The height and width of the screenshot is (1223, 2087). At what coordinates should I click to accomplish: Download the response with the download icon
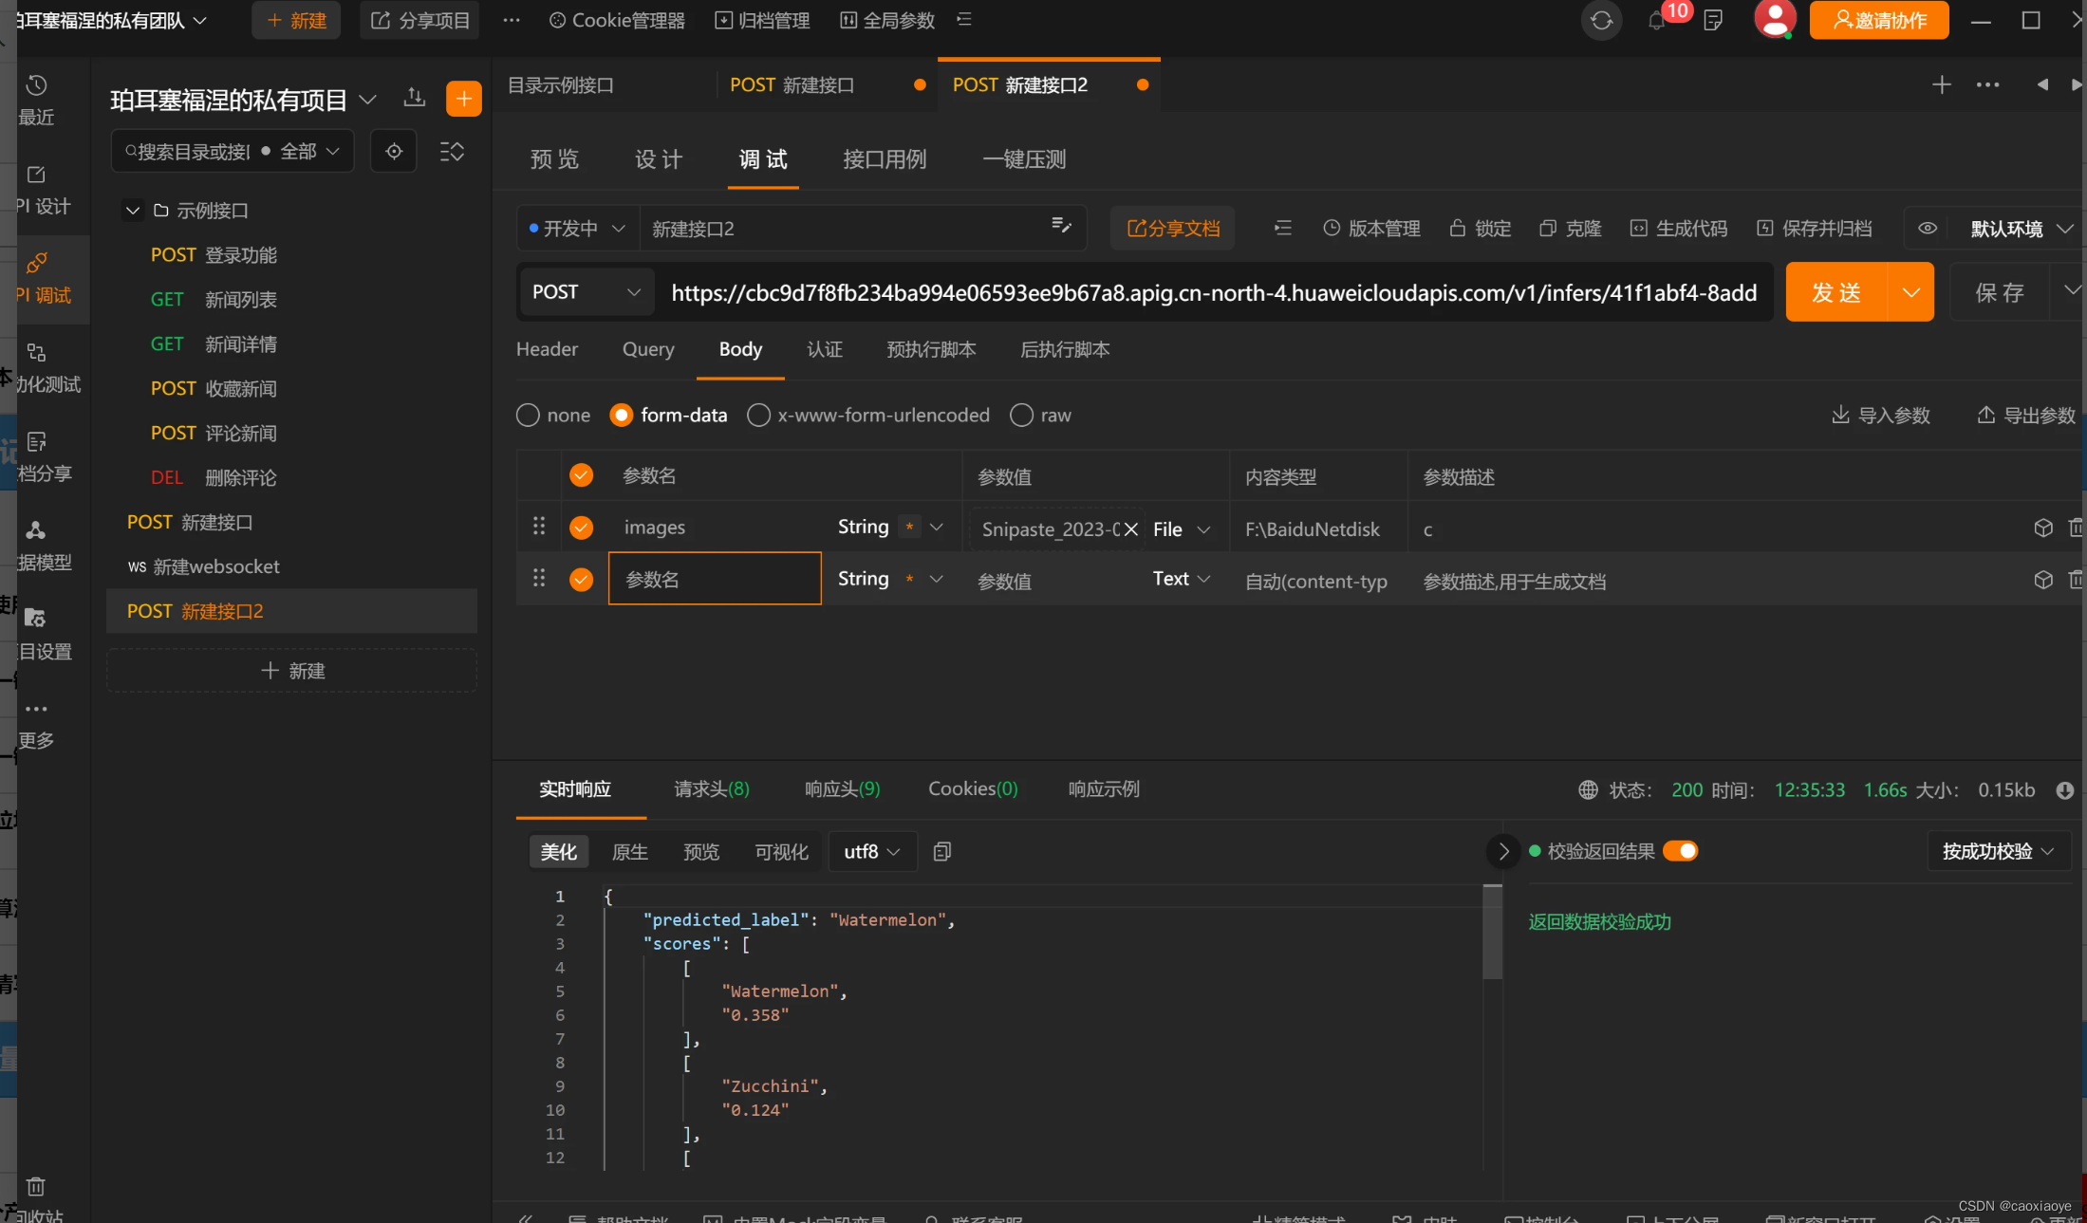point(2064,790)
